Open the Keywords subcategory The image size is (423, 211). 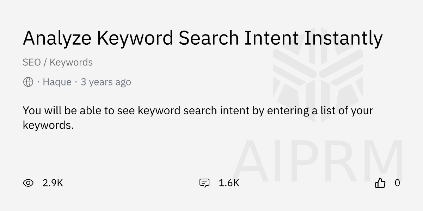coord(71,62)
